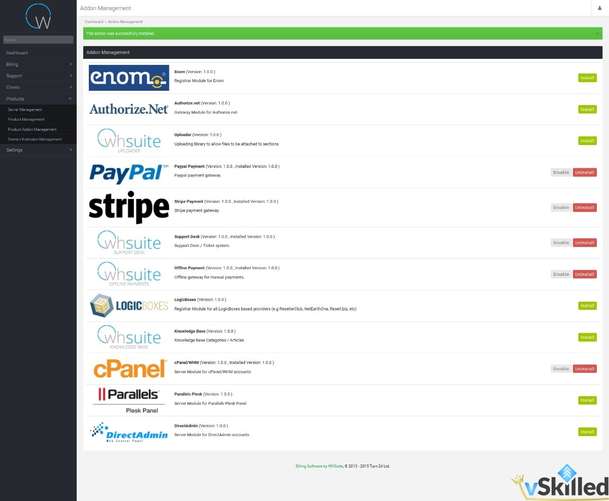Expand the Settings sidebar menu

point(38,150)
